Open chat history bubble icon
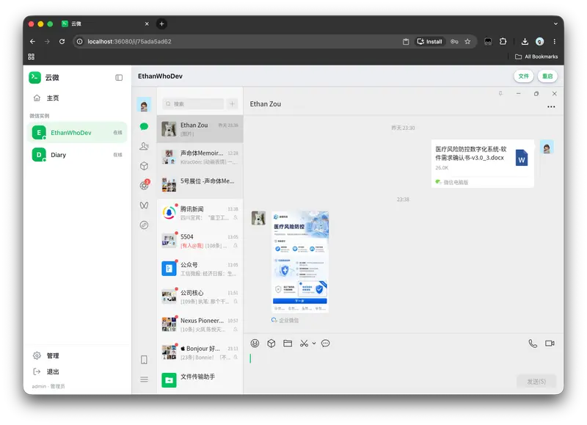The image size is (587, 425). coord(326,344)
